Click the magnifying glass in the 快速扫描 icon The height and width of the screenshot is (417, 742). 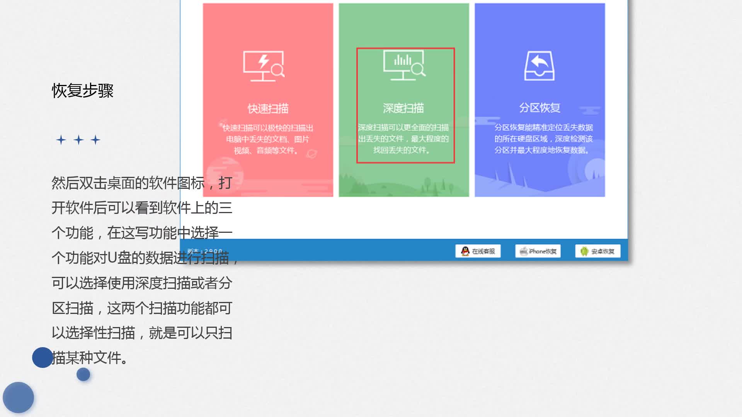click(277, 70)
